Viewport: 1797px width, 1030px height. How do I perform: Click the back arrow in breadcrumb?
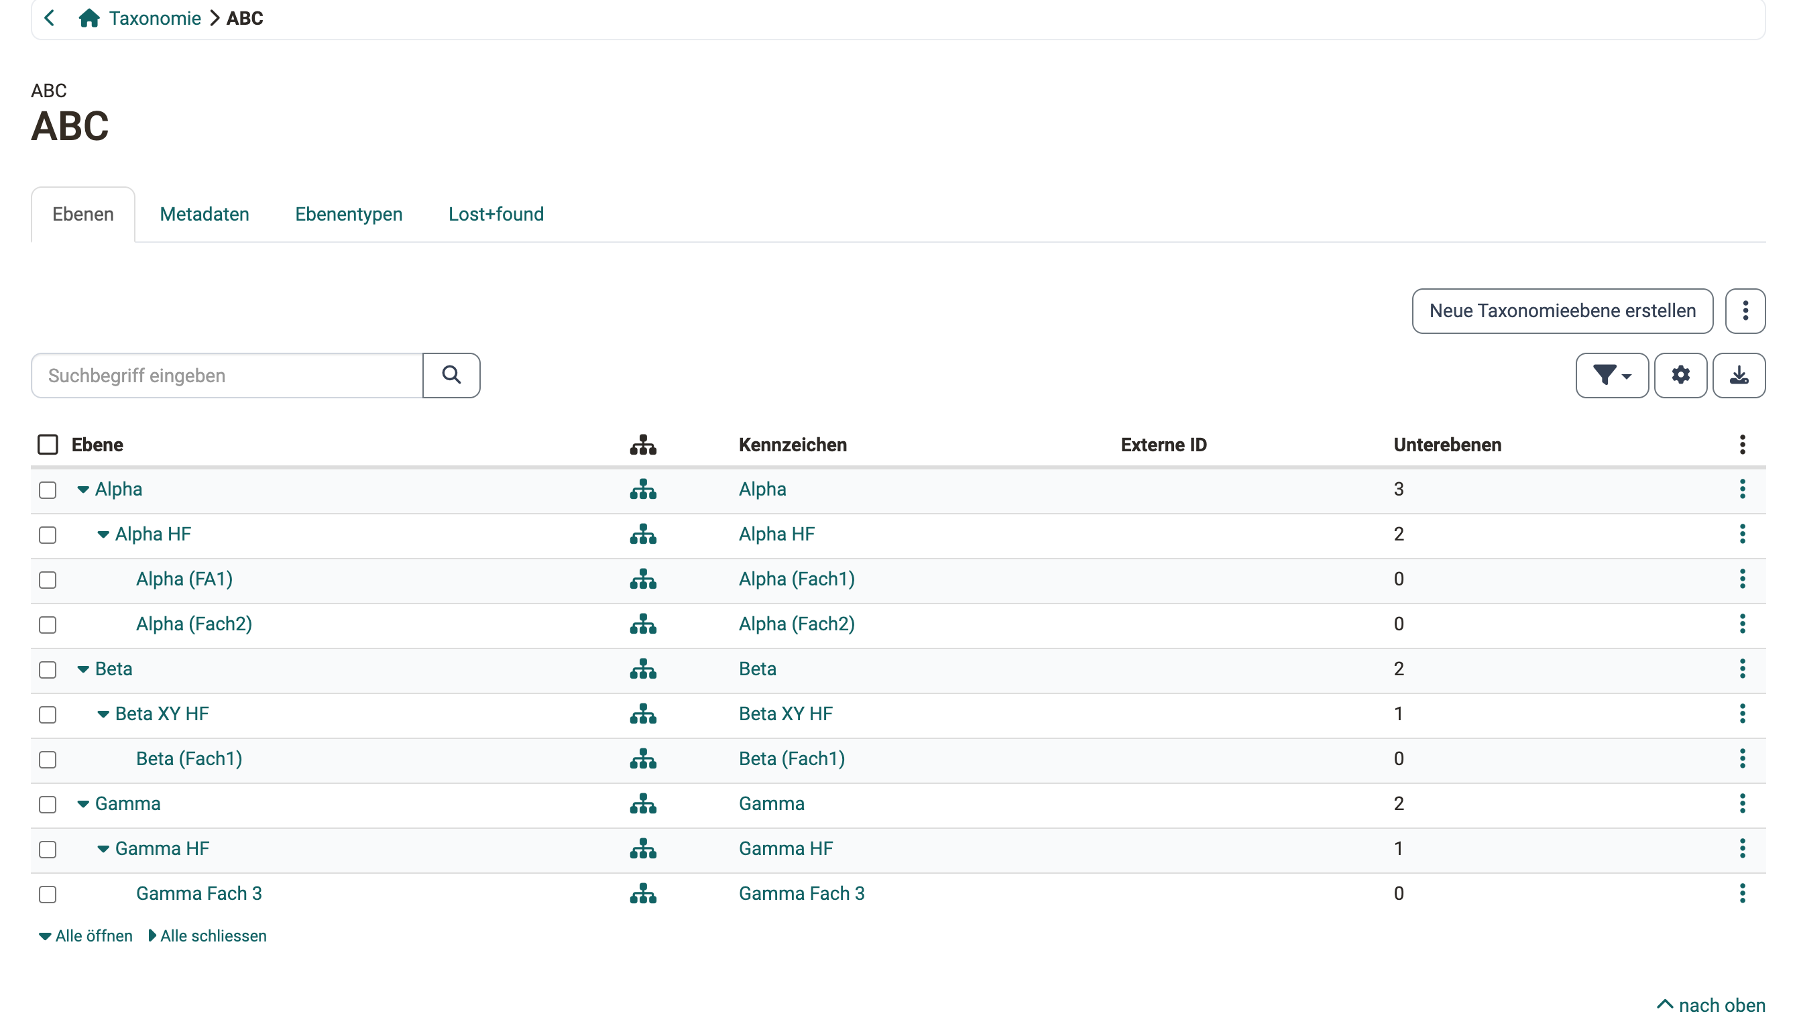(x=49, y=18)
